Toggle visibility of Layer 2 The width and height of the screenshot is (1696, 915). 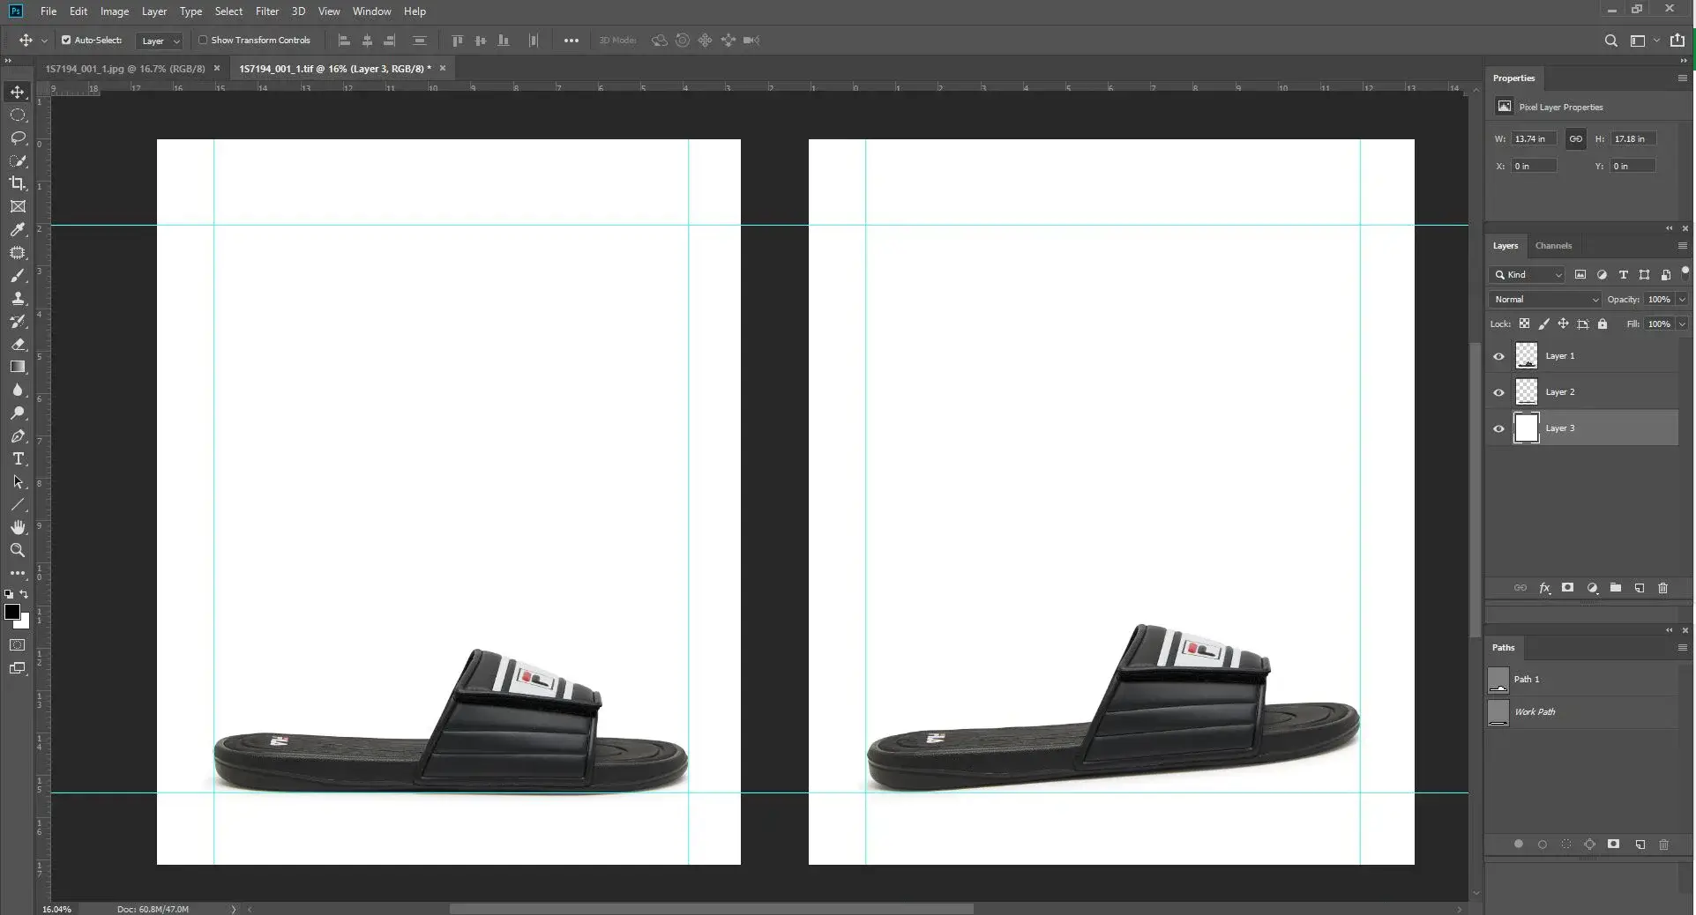[x=1498, y=392]
